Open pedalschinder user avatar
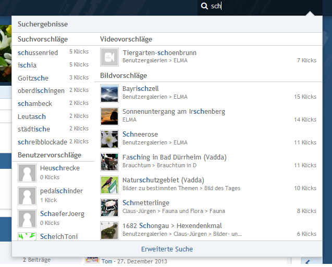The image size is (332, 267). tap(27, 196)
